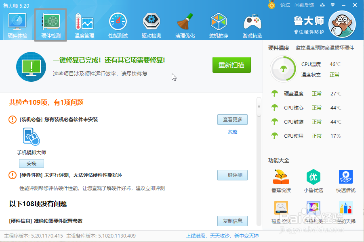The height and width of the screenshot is (242, 364).
Task: Install 手机模拟大师 with the 安装 button
Action: [x=32, y=163]
